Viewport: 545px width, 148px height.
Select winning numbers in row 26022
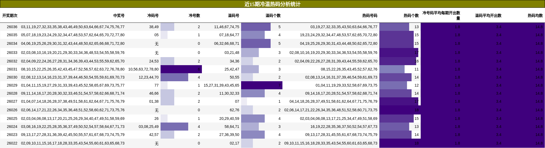click(73, 143)
